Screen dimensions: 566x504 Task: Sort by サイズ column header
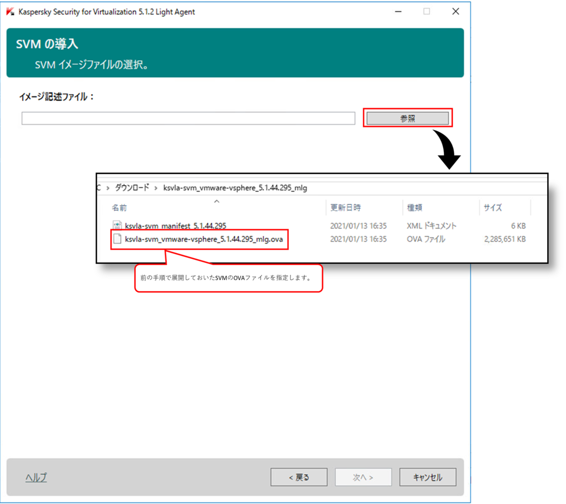[x=492, y=208]
